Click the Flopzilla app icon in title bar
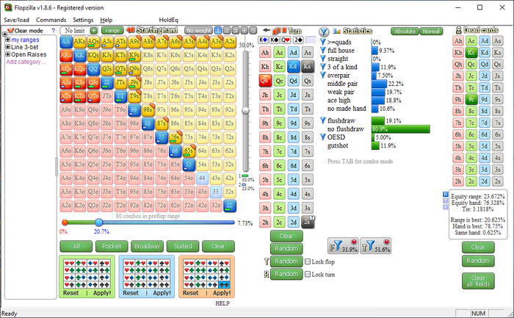The width and height of the screenshot is (514, 318). click(x=8, y=7)
